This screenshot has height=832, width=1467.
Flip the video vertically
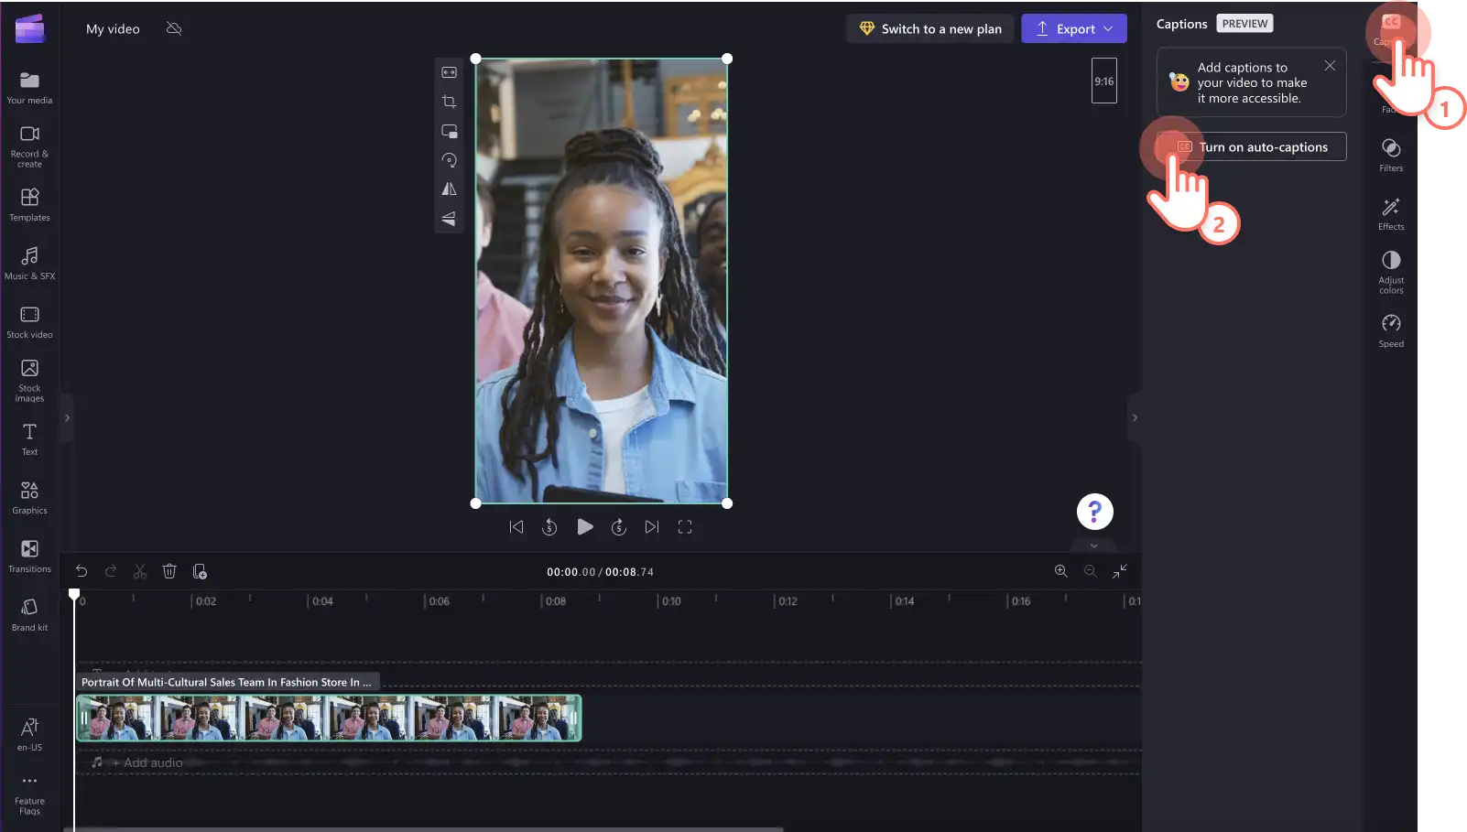click(449, 219)
